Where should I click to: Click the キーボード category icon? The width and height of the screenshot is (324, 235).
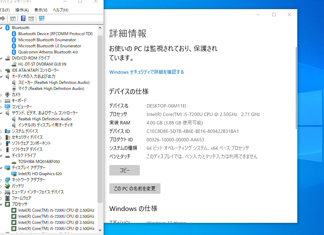(x=7, y=101)
